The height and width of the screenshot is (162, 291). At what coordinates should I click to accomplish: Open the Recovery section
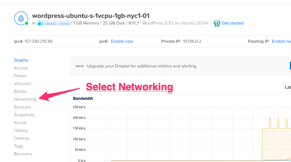(23, 154)
